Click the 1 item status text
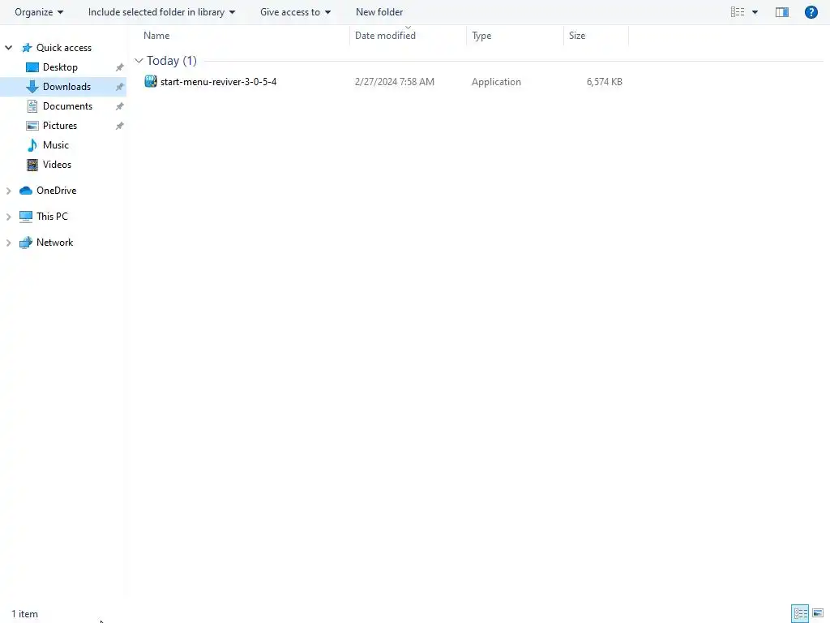This screenshot has height=623, width=830. 25,614
